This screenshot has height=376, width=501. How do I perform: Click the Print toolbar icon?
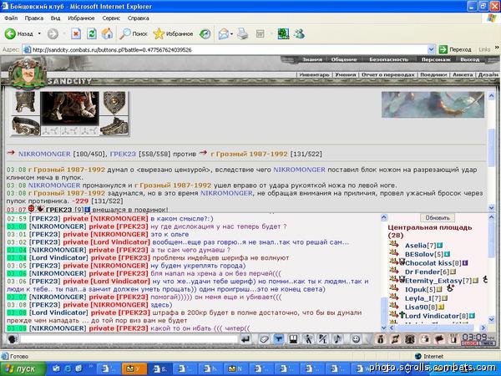(242, 33)
